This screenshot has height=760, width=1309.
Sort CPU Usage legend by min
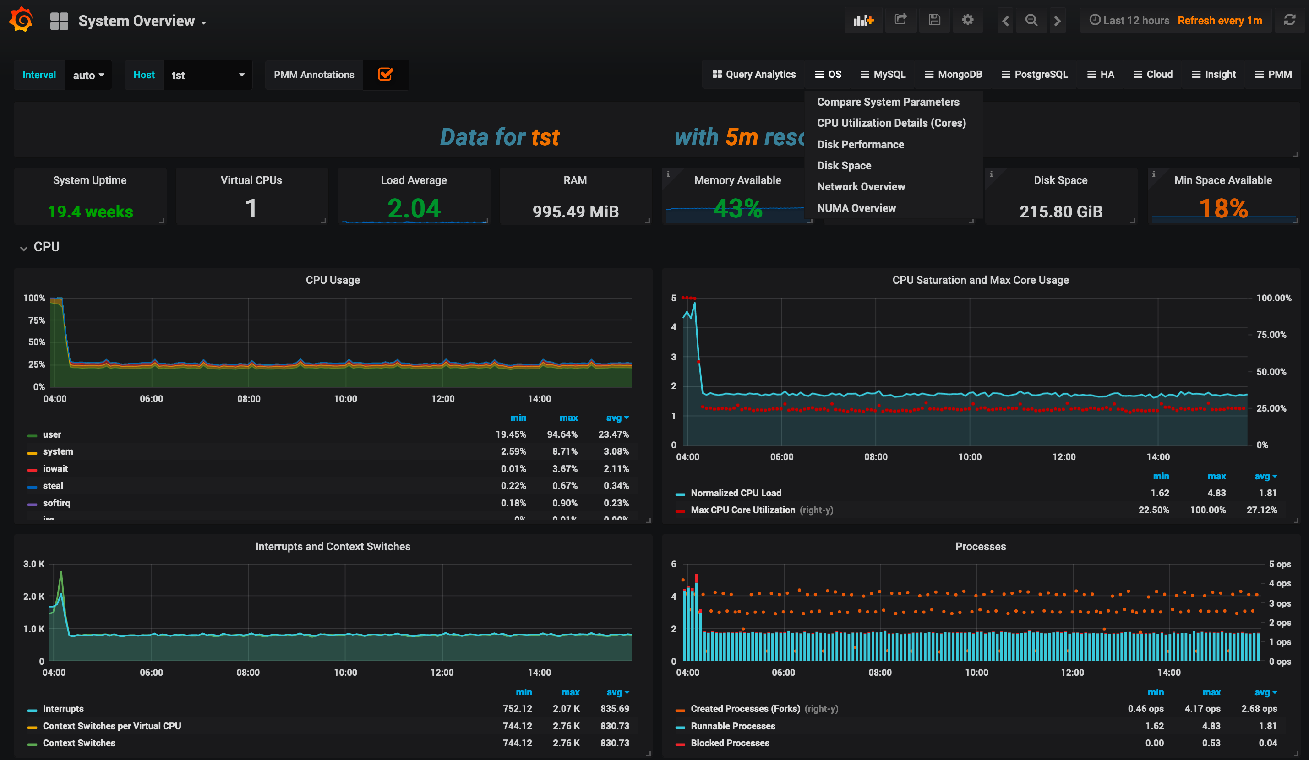coord(518,418)
